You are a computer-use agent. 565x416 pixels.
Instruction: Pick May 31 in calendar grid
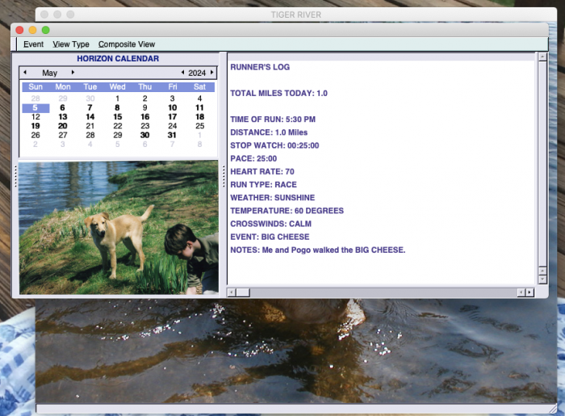tap(172, 136)
